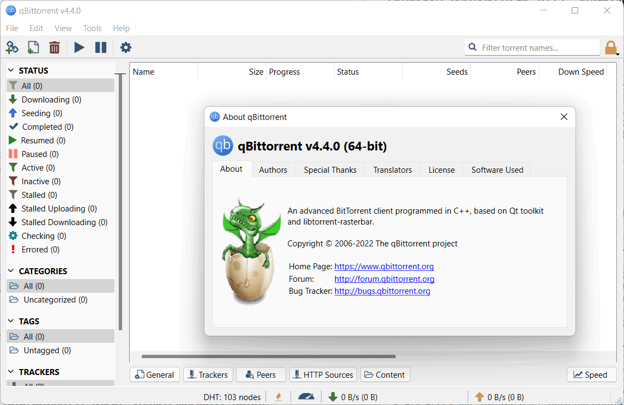
Task: Add a torrent link via the first toolbar icon
Action: (x=11, y=47)
